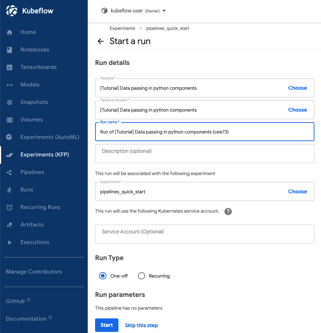
Task: Open the pipelines_quick_start breadcrumb link
Action: click(167, 28)
